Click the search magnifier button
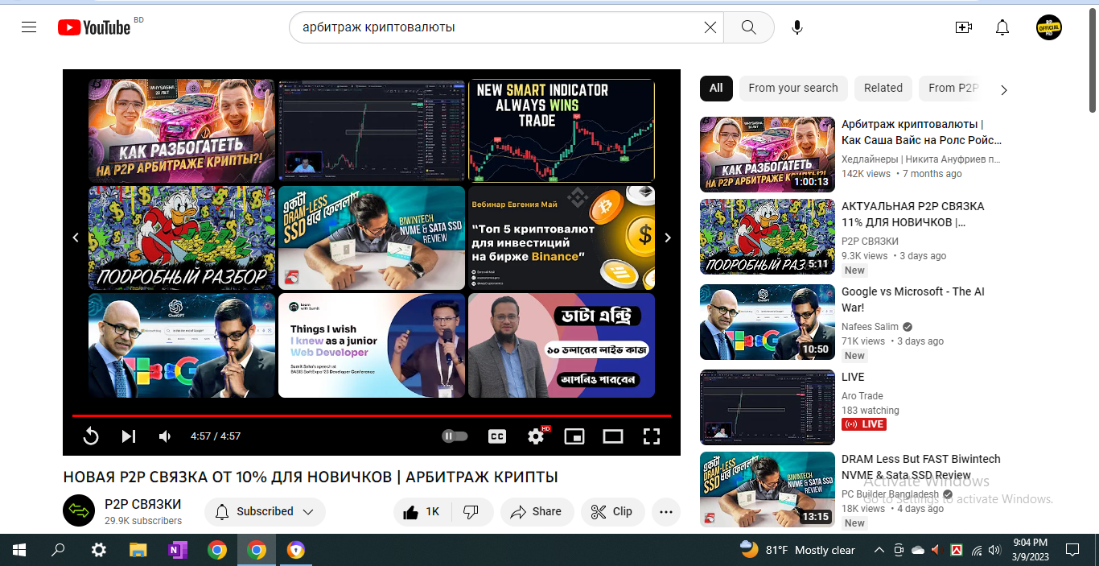 point(748,27)
